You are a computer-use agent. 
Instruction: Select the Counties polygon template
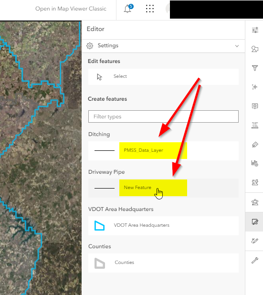click(163, 263)
